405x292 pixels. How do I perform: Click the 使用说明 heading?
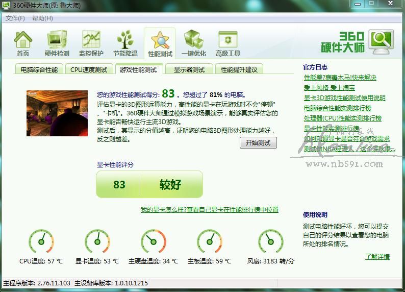coord(315,214)
